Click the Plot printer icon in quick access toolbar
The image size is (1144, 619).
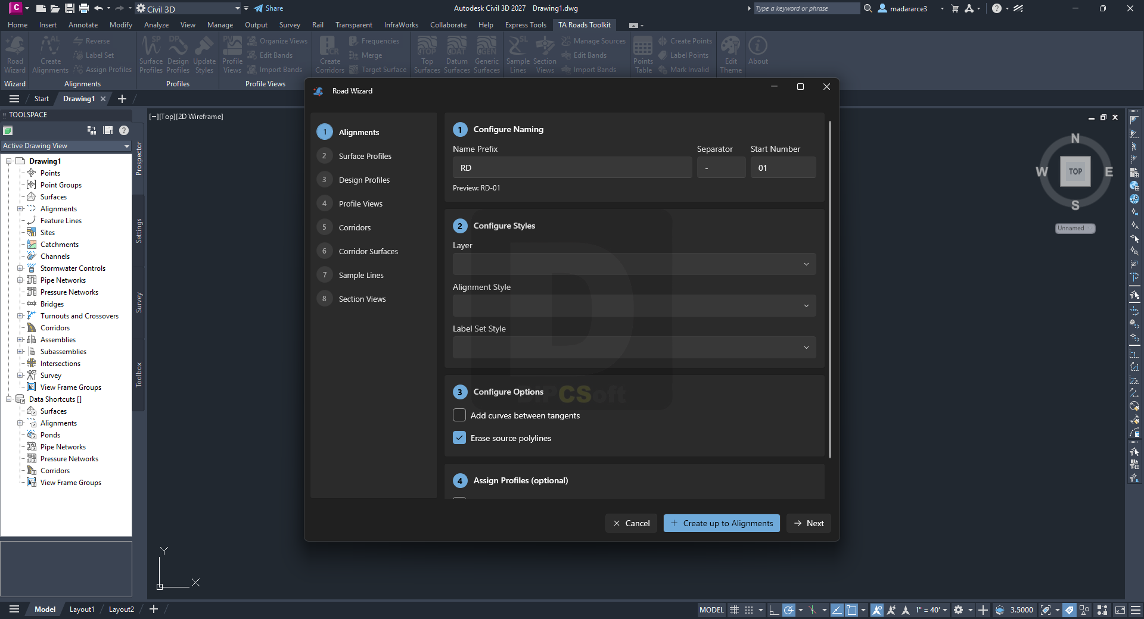pos(84,8)
